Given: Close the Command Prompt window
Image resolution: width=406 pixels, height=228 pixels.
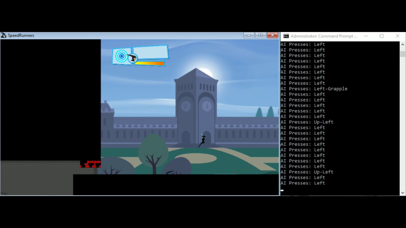Looking at the screenshot, I should point(397,36).
